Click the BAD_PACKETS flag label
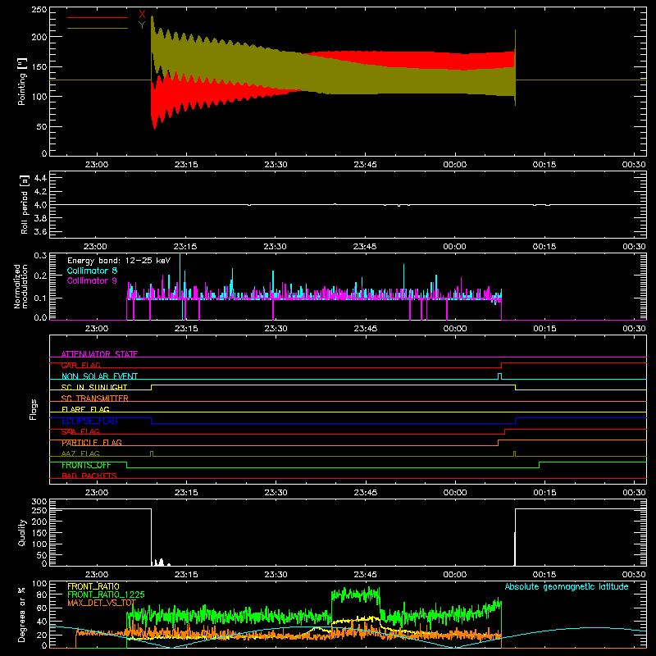The width and height of the screenshot is (656, 656). coord(89,476)
